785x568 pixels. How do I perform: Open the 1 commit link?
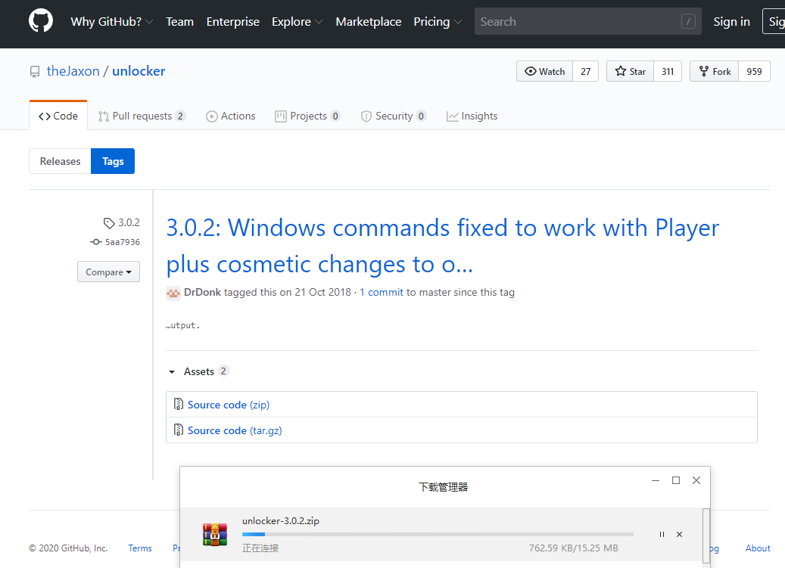coord(382,292)
